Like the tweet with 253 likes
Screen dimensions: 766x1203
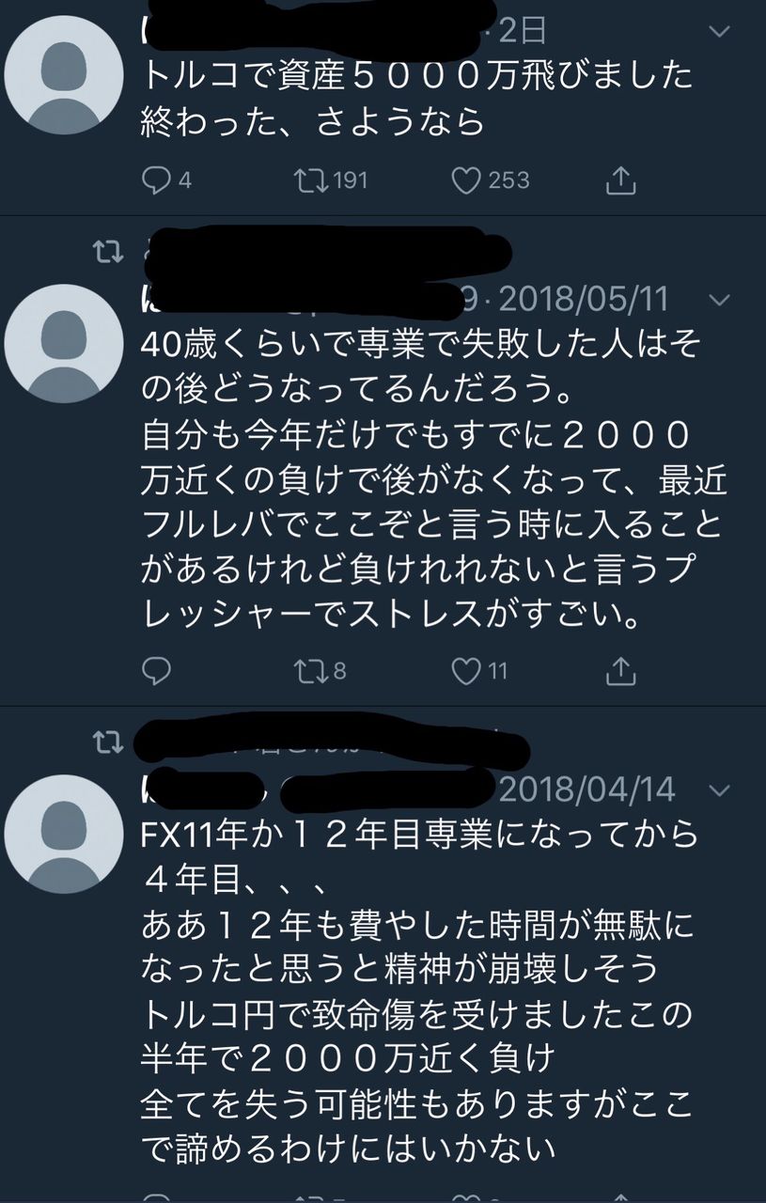466,180
